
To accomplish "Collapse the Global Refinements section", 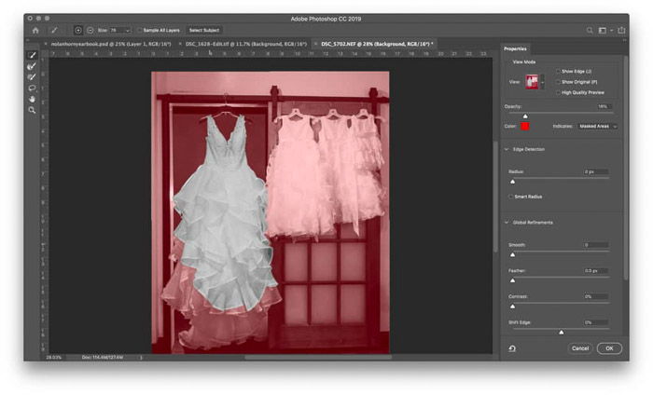I will pyautogui.click(x=507, y=223).
